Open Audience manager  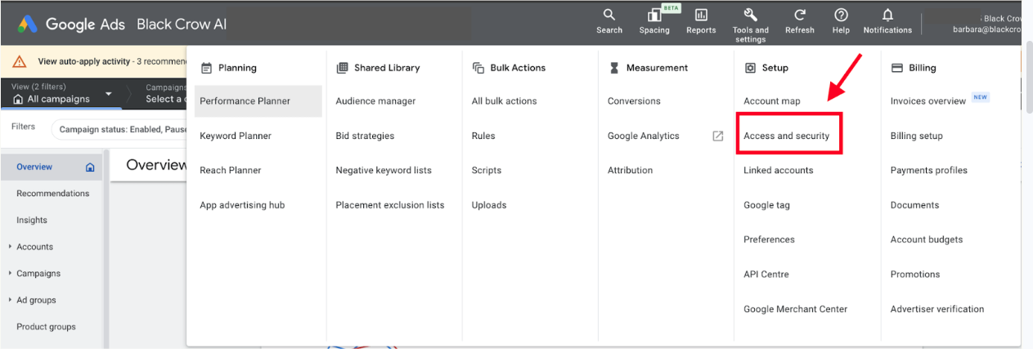coord(375,101)
